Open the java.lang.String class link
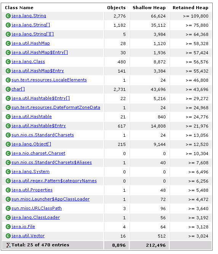Image resolution: width=218 pixels, height=254 pixels. [29, 16]
